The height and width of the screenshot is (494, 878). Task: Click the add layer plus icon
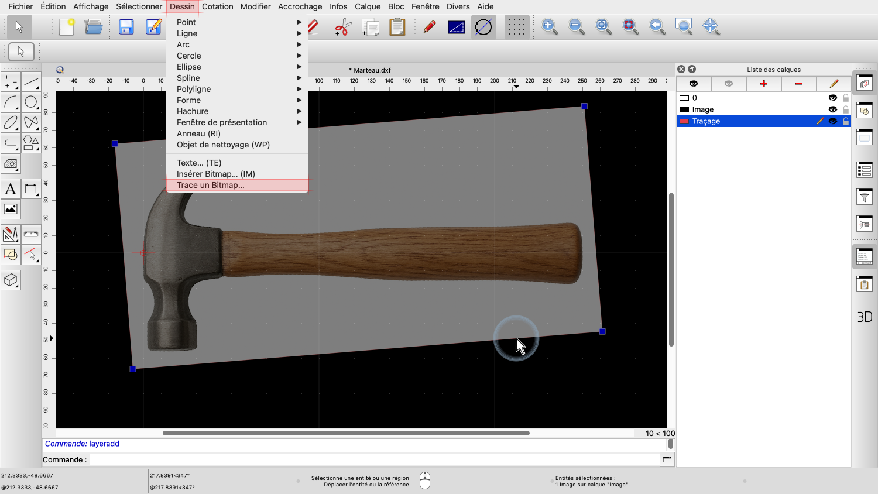pyautogui.click(x=763, y=84)
